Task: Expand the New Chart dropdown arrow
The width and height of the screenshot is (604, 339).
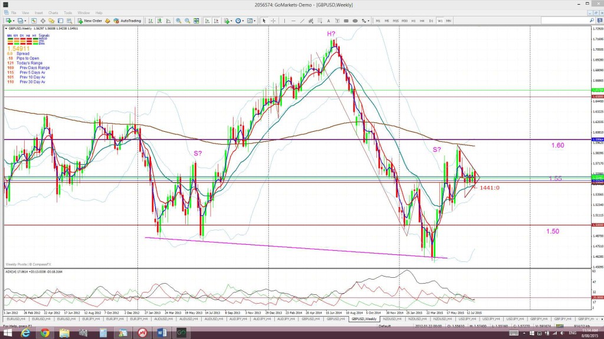Action: point(14,21)
